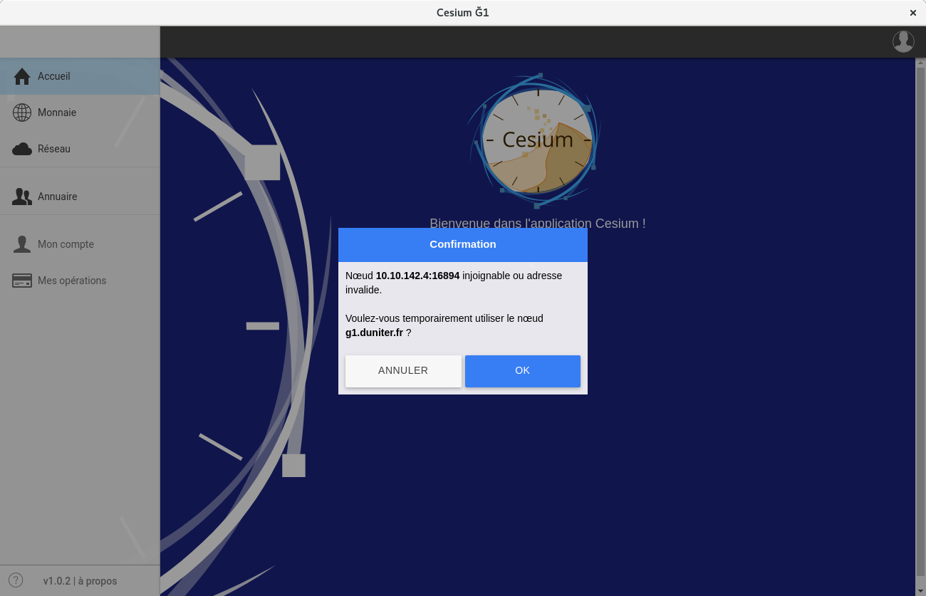Viewport: 926px width, 596px height.
Task: Open the Annuaire menu item
Action: [80, 197]
